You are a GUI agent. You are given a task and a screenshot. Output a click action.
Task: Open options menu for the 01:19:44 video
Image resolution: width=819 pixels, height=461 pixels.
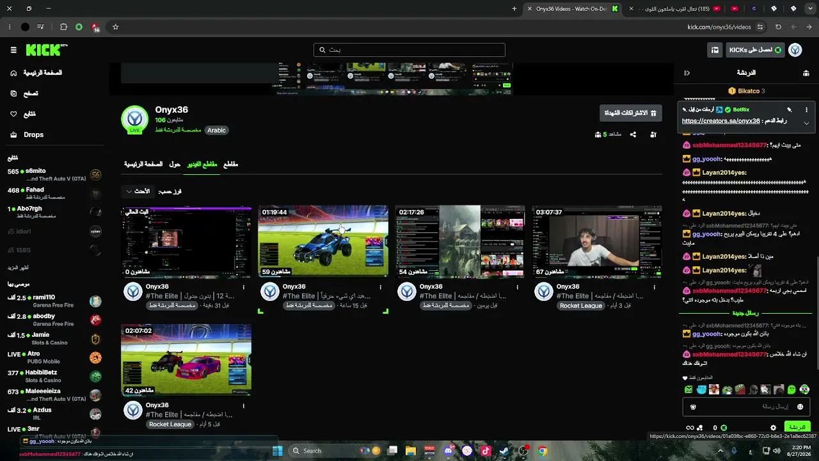(380, 287)
